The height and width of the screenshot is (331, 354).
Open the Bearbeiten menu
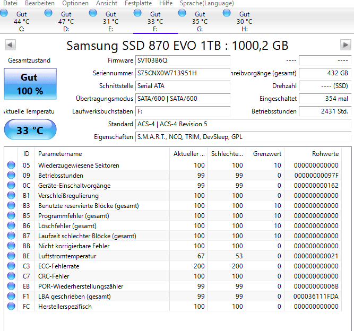[40, 3]
